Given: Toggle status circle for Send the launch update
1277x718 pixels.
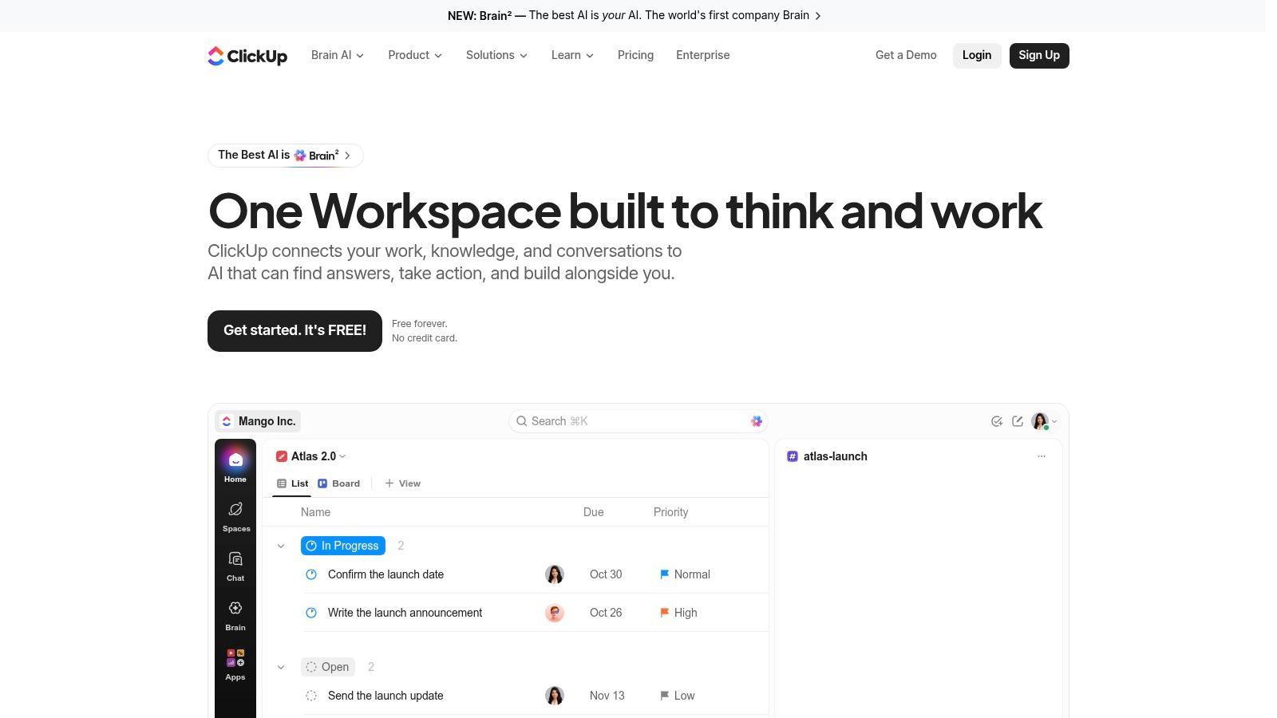Looking at the screenshot, I should point(311,696).
